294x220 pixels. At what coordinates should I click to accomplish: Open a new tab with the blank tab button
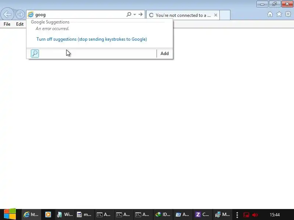[x=225, y=15]
